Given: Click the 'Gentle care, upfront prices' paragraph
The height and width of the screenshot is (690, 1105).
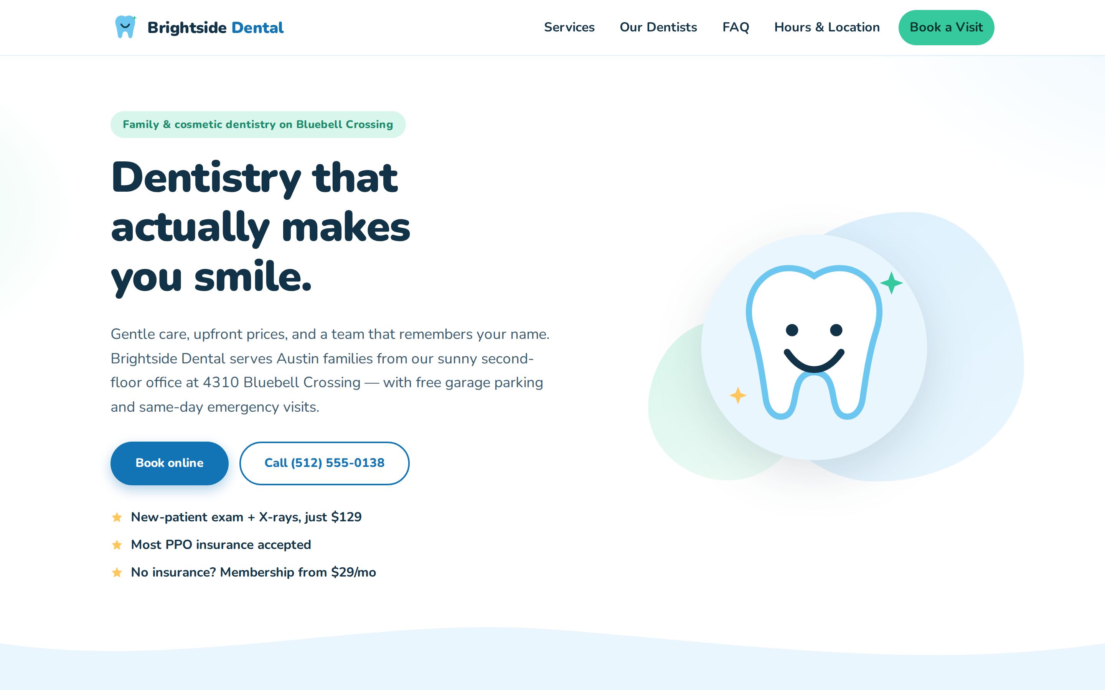Looking at the screenshot, I should click(x=330, y=370).
